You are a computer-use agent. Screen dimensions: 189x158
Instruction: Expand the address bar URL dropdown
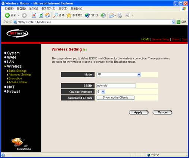click(x=173, y=22)
